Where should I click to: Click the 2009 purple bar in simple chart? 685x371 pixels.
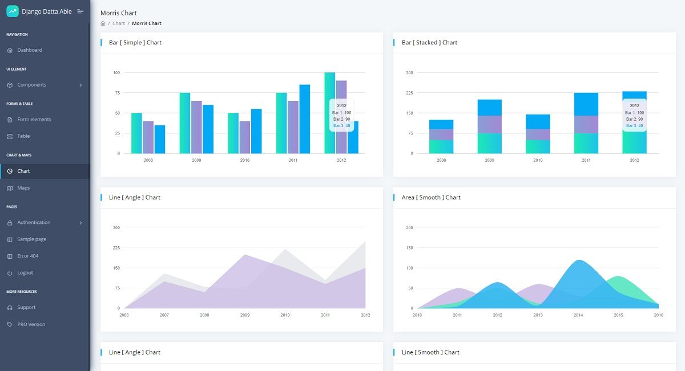(x=196, y=127)
